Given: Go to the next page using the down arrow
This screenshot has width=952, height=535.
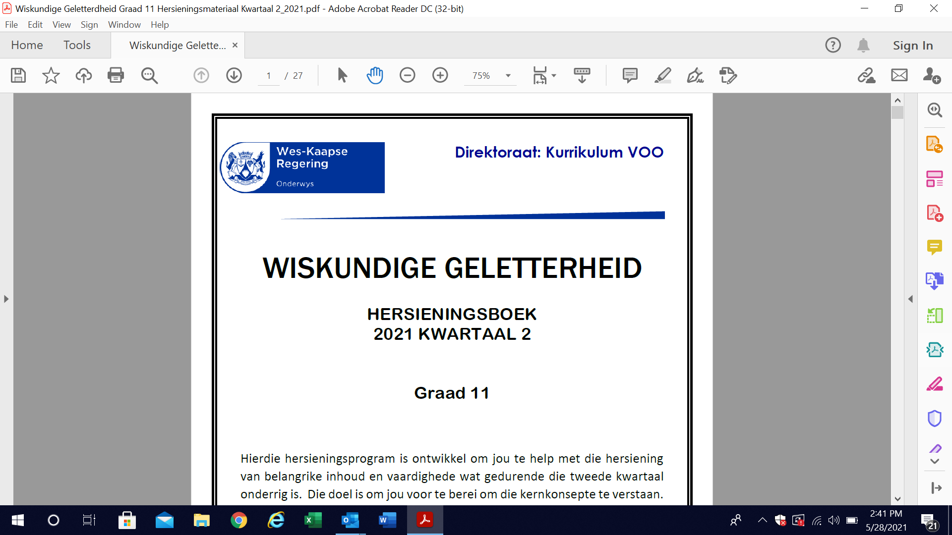Looking at the screenshot, I should click(234, 75).
